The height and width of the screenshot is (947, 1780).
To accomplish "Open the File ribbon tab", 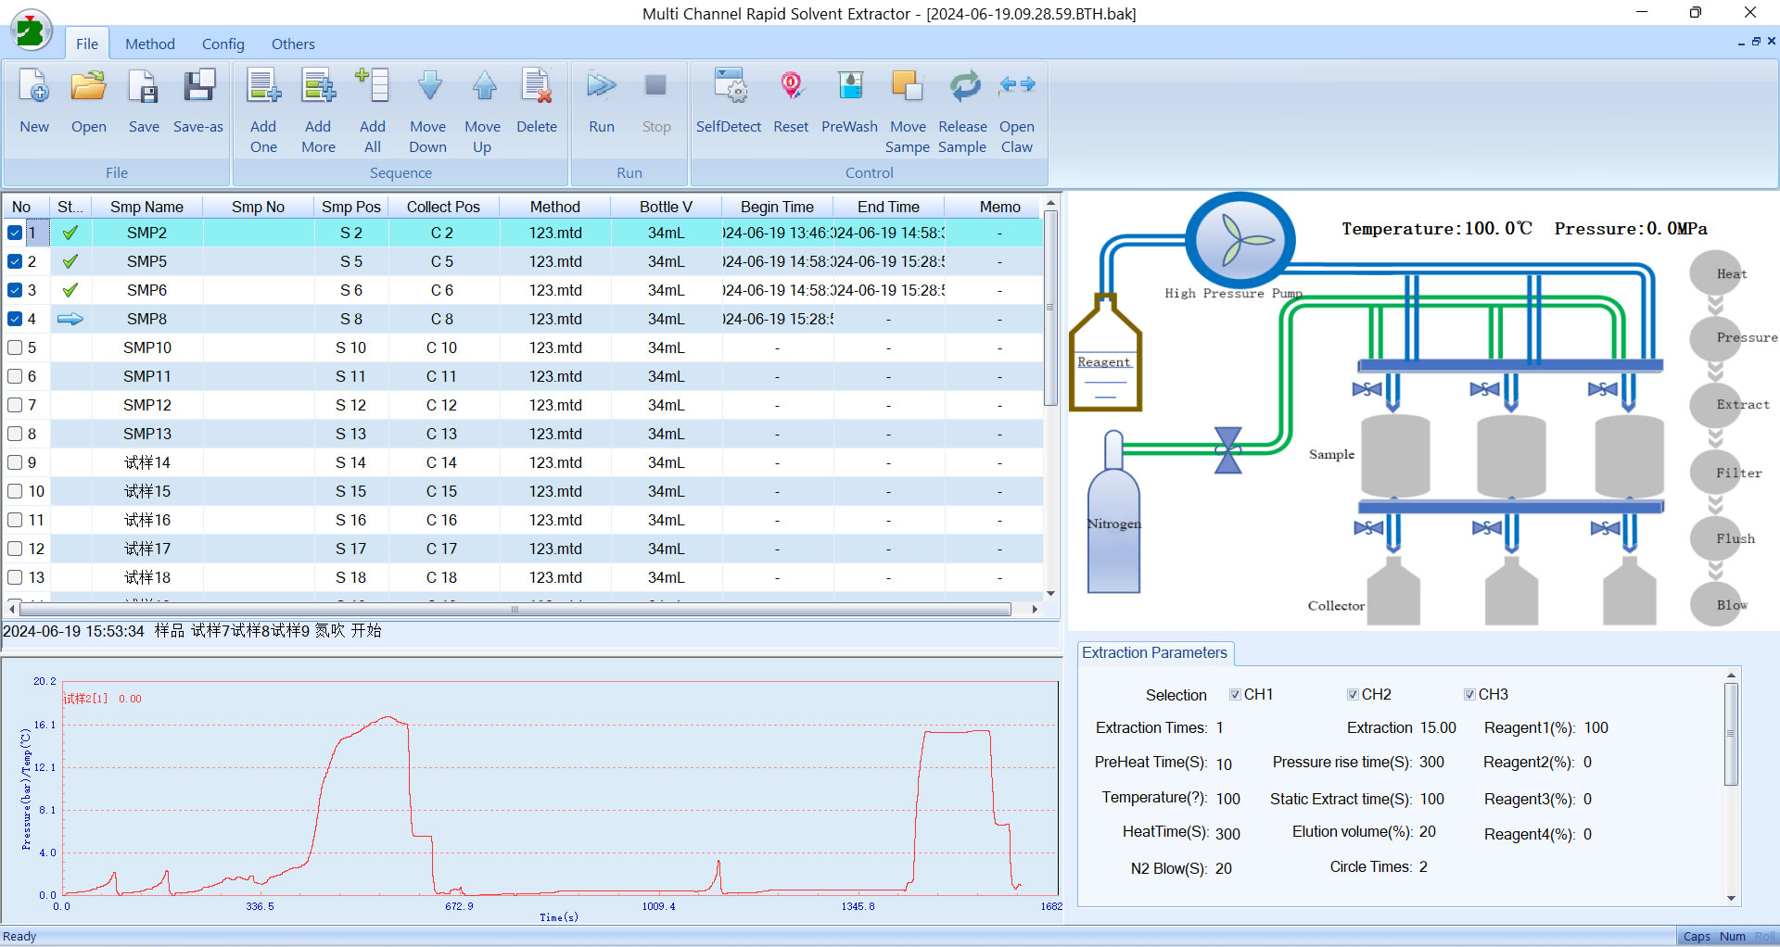I will [87, 44].
